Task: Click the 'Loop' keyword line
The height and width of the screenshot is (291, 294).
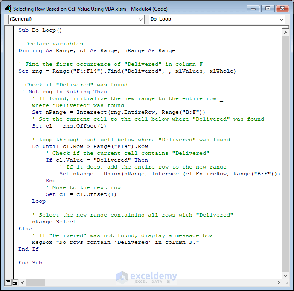Action: pos(39,201)
